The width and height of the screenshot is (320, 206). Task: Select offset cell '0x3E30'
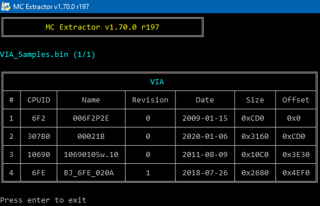coord(296,155)
